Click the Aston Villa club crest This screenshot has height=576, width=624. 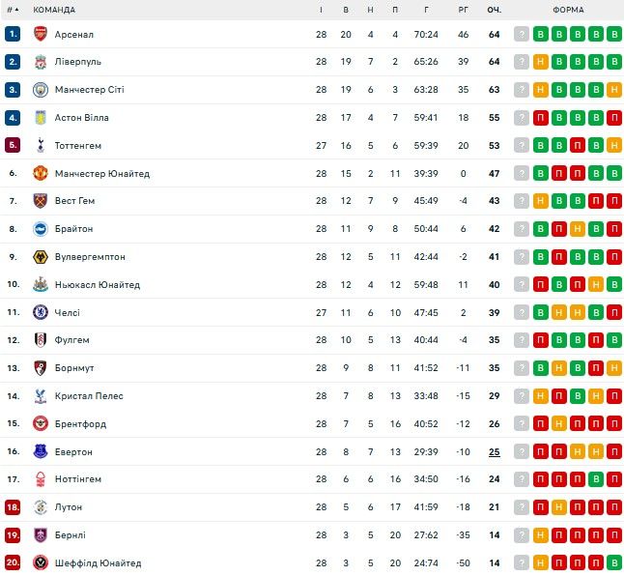(x=41, y=118)
